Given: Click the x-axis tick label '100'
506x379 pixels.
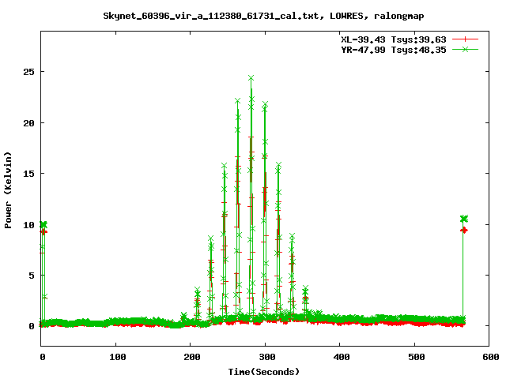Looking at the screenshot, I should 118,357.
